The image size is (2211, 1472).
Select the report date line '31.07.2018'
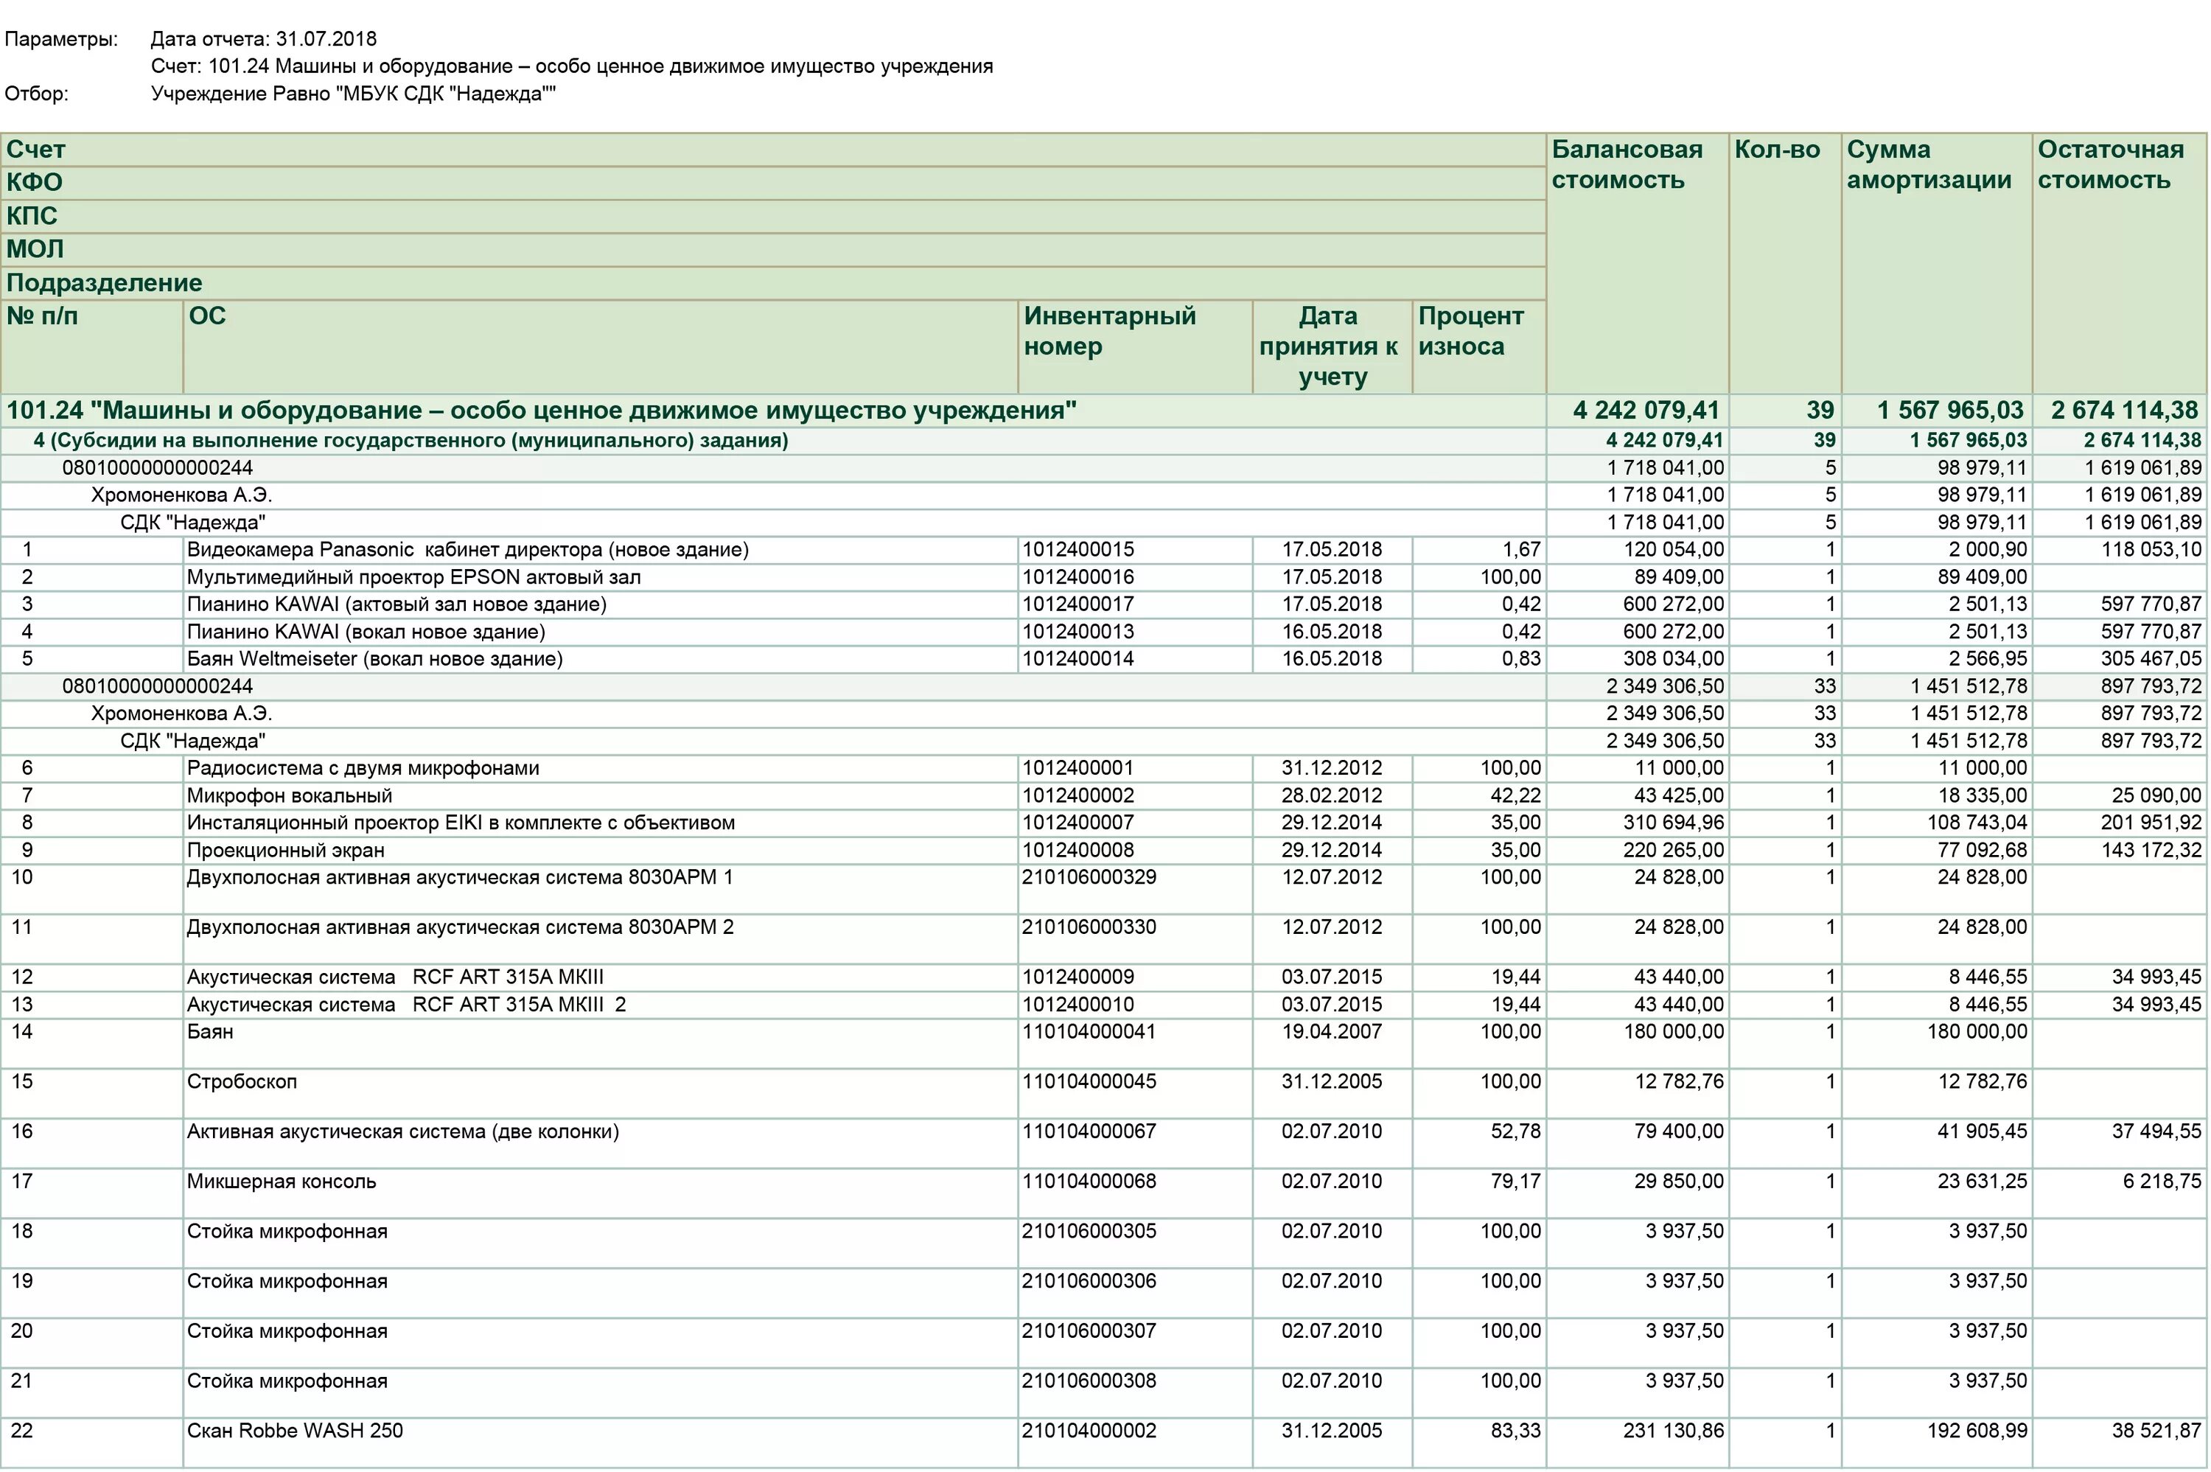(x=264, y=39)
